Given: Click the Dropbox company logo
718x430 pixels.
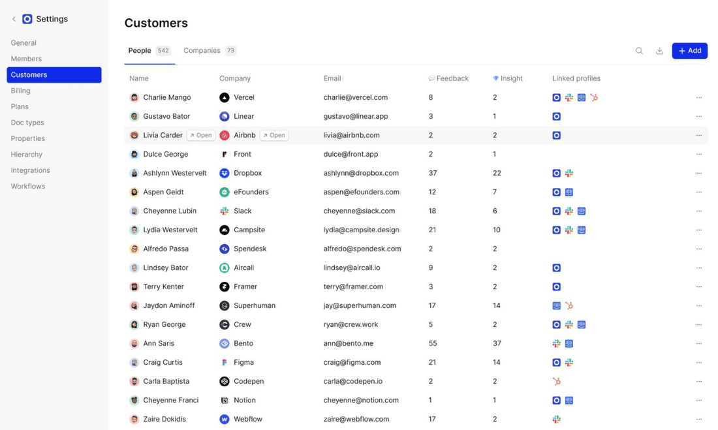Looking at the screenshot, I should tap(225, 173).
